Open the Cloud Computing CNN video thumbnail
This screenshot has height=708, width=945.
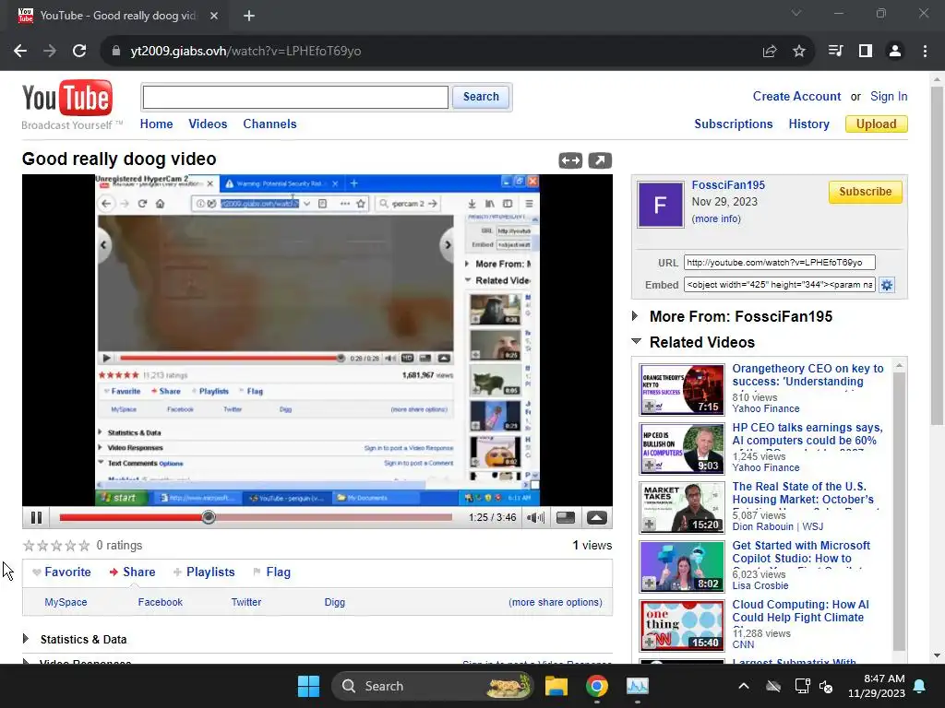pyautogui.click(x=682, y=626)
